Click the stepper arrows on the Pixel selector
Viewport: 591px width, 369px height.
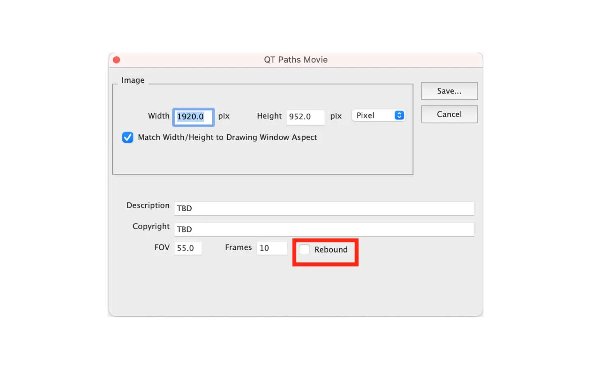point(399,115)
